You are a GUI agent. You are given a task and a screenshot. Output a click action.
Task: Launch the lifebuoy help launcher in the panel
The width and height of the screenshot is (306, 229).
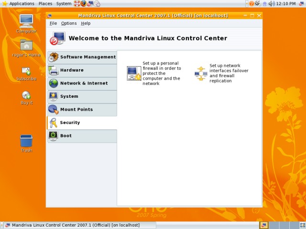click(76, 4)
